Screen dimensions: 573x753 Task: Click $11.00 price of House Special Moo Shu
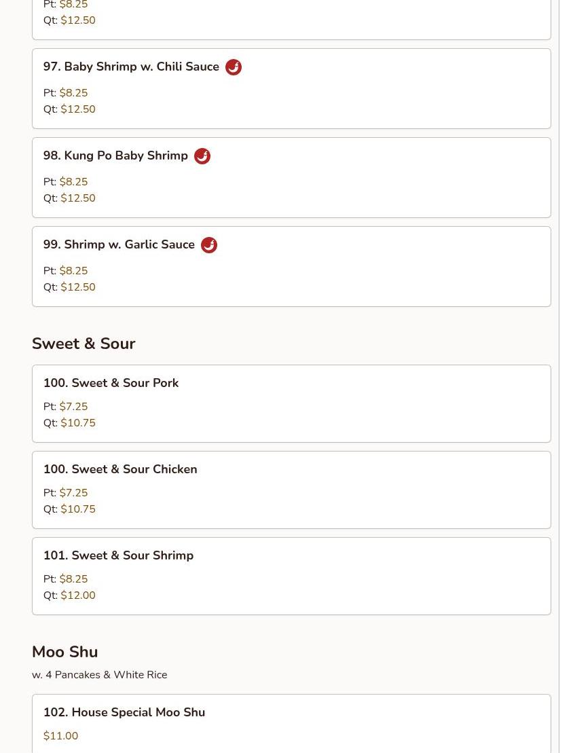(x=60, y=736)
